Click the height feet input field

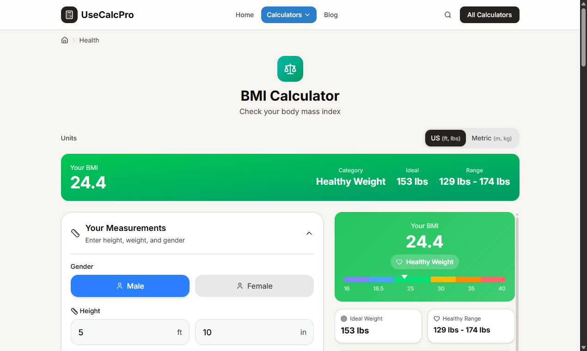click(x=130, y=332)
